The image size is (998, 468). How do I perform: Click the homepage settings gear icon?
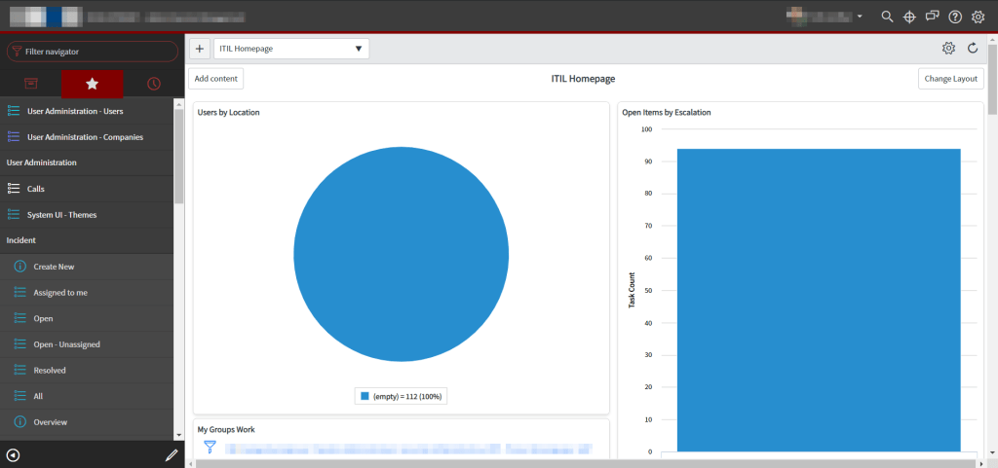[948, 49]
